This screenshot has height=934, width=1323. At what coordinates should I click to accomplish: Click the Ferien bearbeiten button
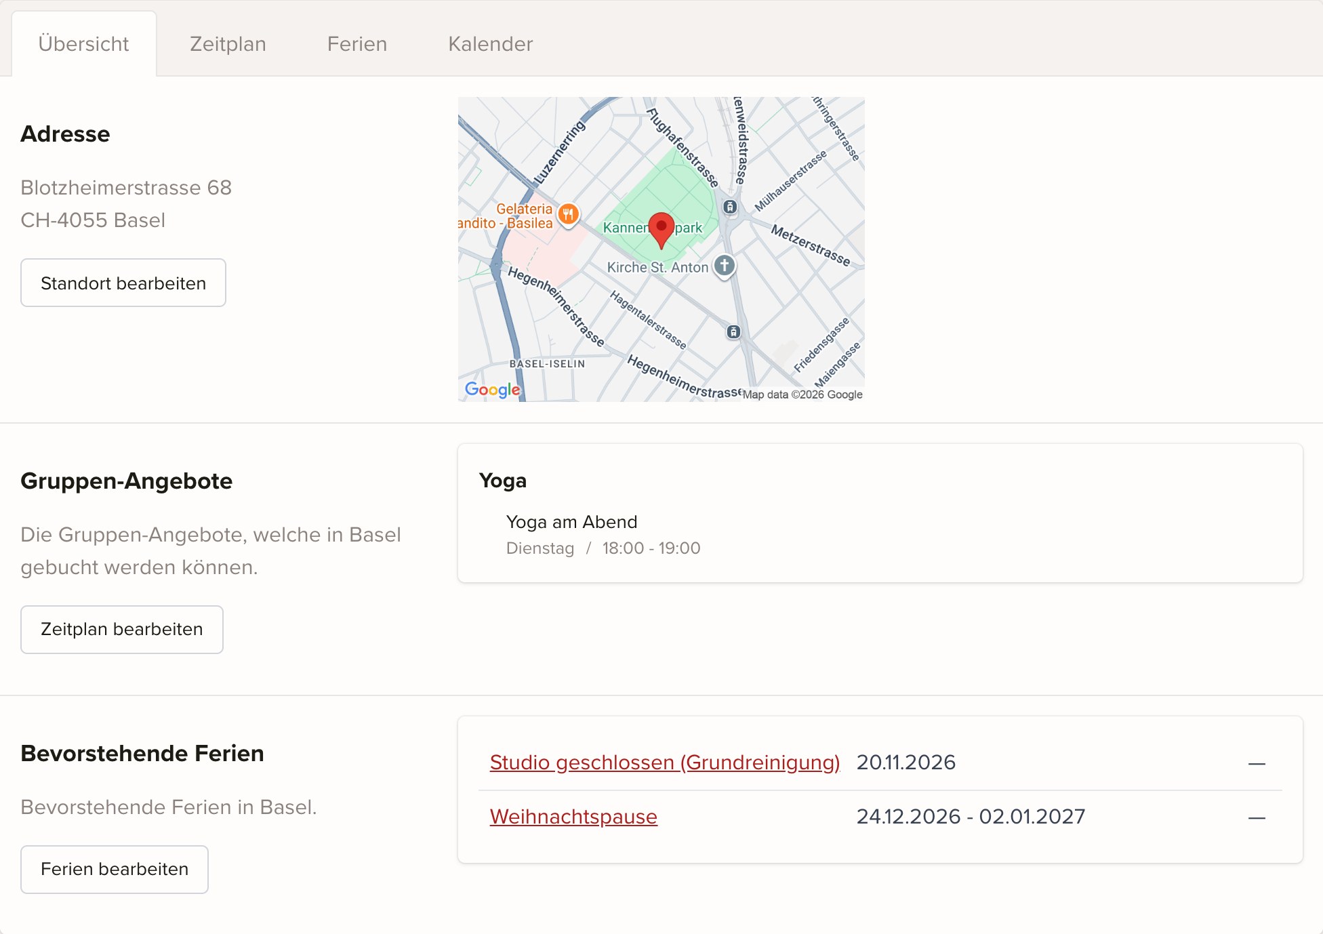(115, 869)
